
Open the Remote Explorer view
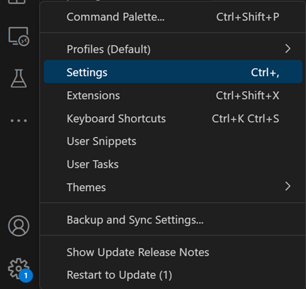(x=19, y=36)
